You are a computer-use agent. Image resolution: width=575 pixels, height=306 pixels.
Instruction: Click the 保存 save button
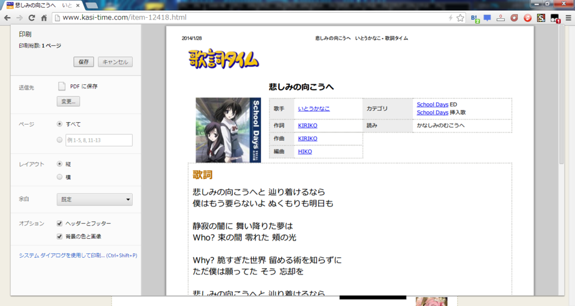(83, 62)
